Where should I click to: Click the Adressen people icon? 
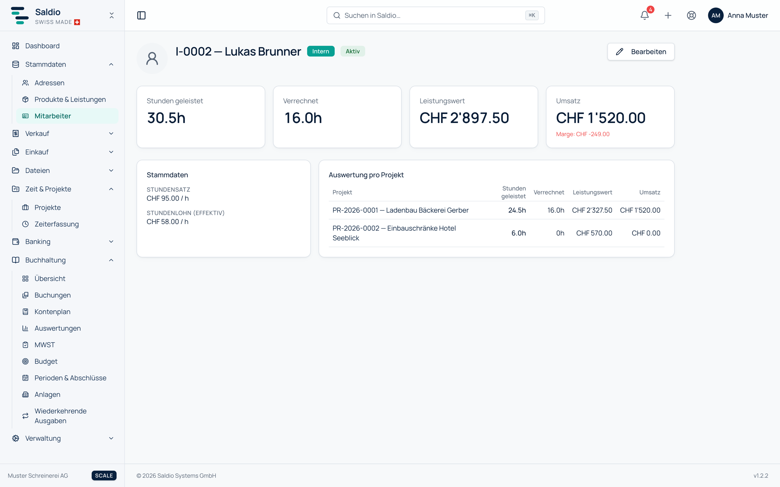pos(25,83)
